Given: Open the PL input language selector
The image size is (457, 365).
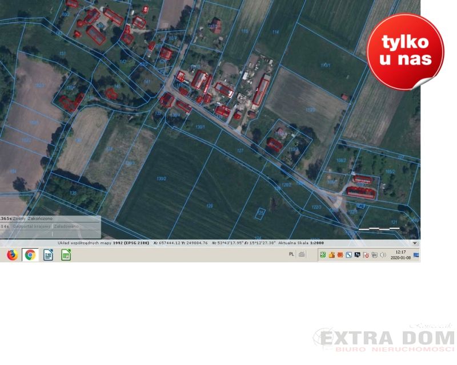Looking at the screenshot, I should pos(291,254).
